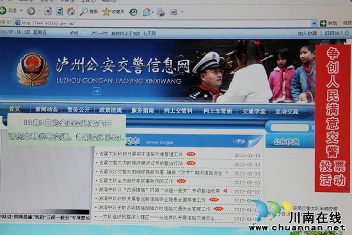Click the weather icon next to 泸州
Viewport: 352px width, 235px height.
[84, 33]
